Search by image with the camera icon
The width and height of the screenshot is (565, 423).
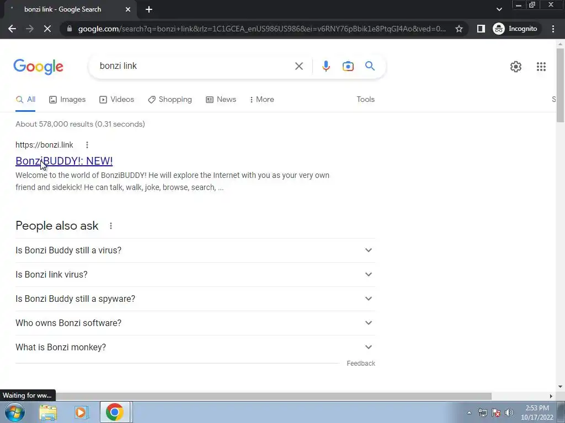[x=348, y=66]
